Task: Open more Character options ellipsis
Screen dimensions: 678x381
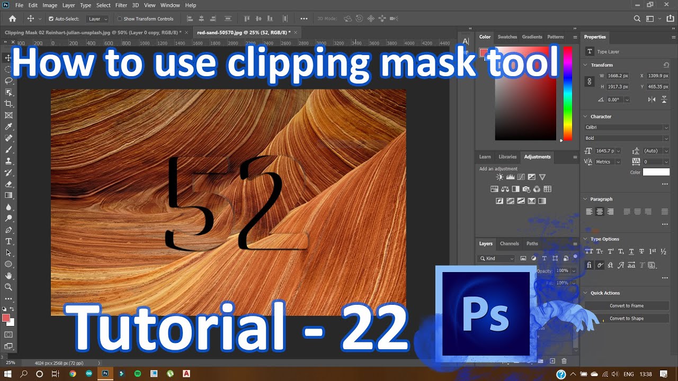Action: point(665,184)
